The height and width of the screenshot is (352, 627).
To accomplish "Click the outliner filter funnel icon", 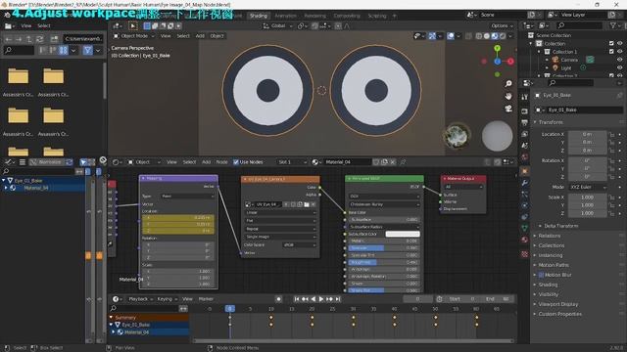I will click(x=613, y=25).
